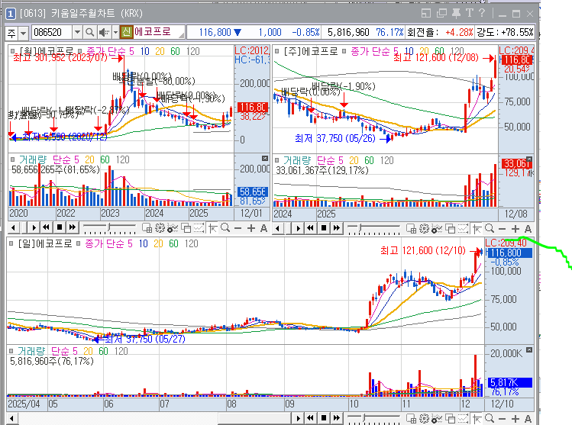Click the A auto-fit icon in weekly toolbar
This screenshot has width=572, height=425.
(x=528, y=229)
